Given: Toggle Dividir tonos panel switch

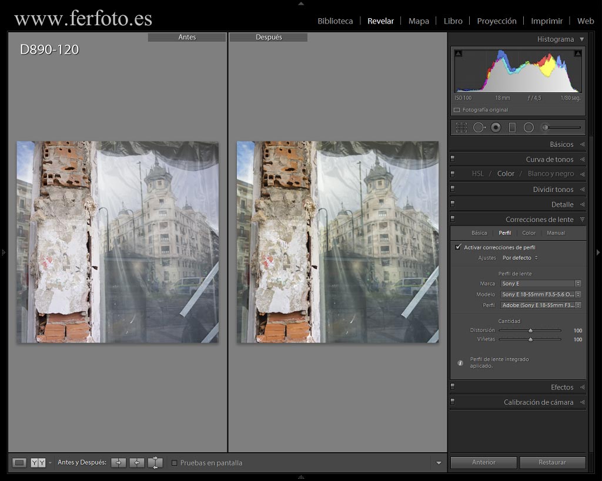Looking at the screenshot, I should click(x=453, y=189).
